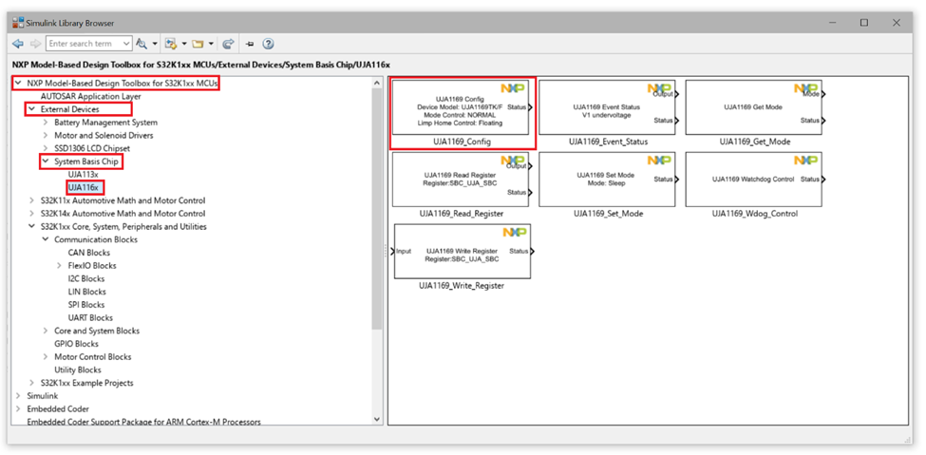
Task: Open the folder icon's dropdown arrow
Action: point(211,44)
